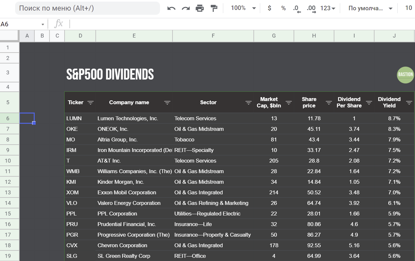
Task: Open the Ticker column filter
Action: point(91,103)
